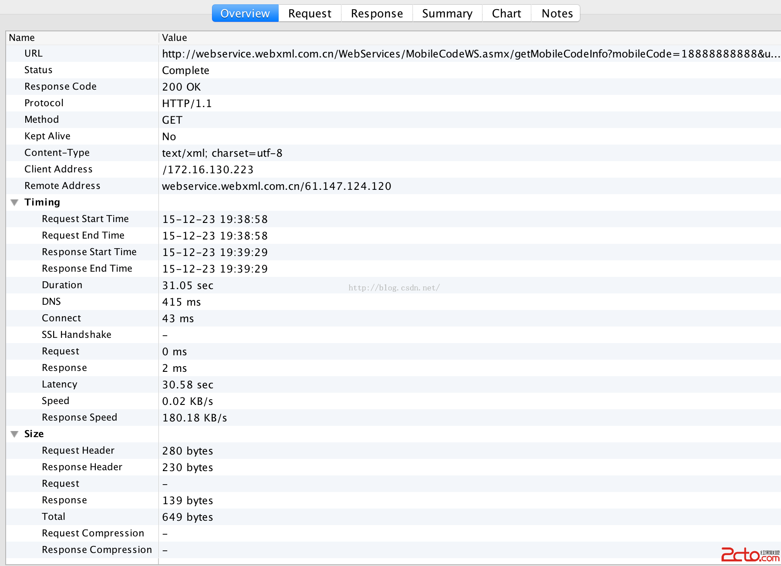Viewport: 781px width, 566px height.
Task: Collapse the Timing section triangle
Action: (14, 202)
